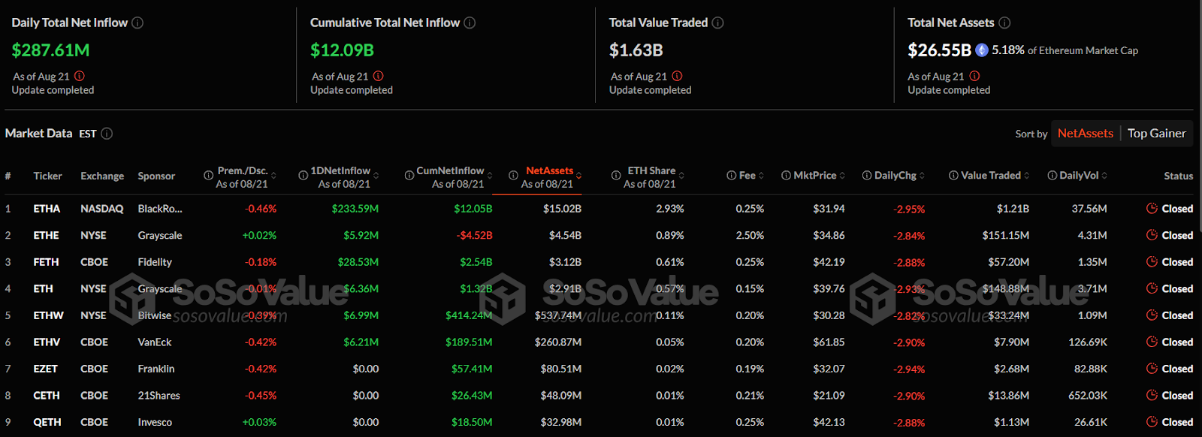Click red alert icon under Cumulative Total Net Inflow
Viewport: 1202px width, 437px height.
(379, 76)
